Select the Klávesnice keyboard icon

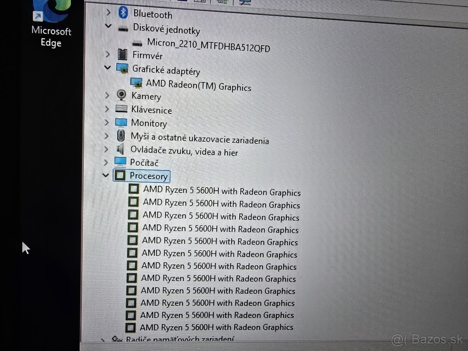[x=121, y=109]
